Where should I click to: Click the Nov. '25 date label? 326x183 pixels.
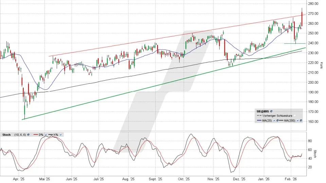(213, 179)
